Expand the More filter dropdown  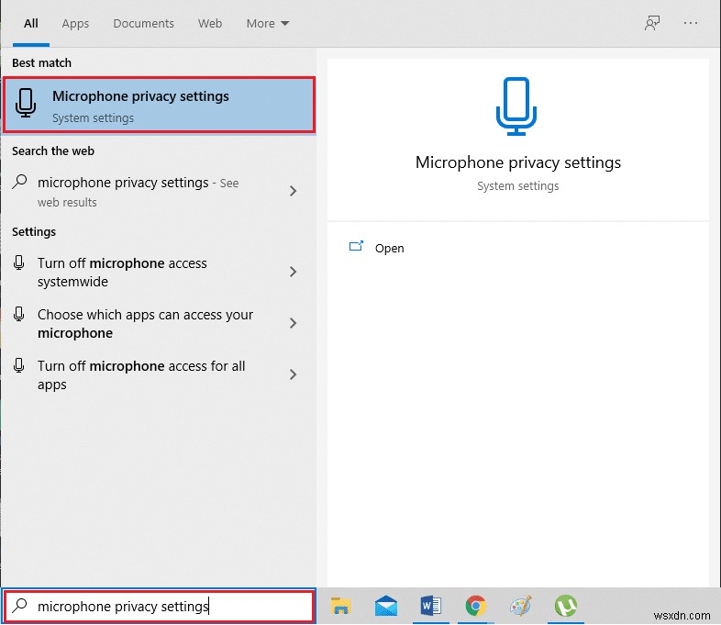(267, 24)
